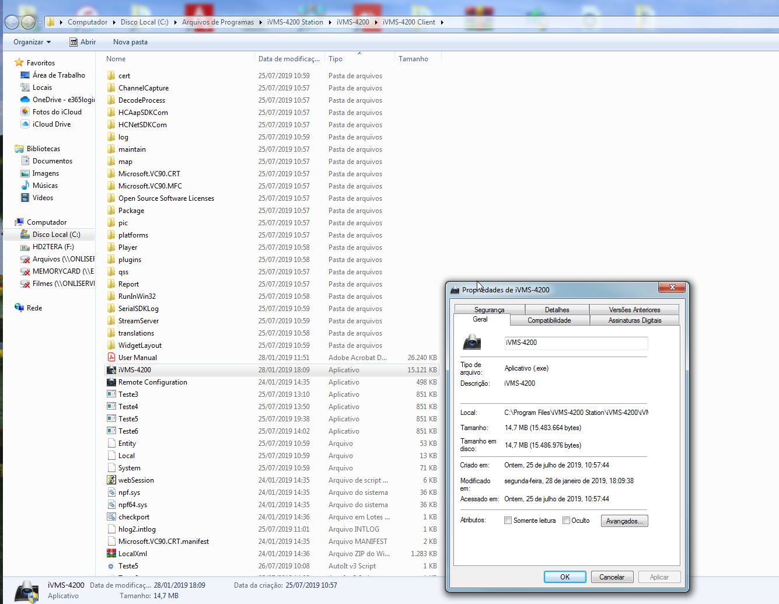Click the MEMORYCARD network drive icon
Screen dimensions: 779x604
click(x=25, y=271)
